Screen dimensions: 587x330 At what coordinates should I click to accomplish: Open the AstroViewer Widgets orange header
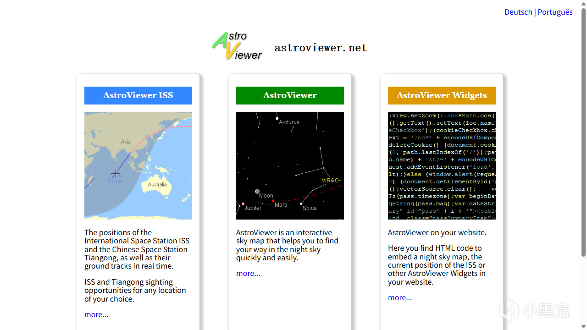click(442, 95)
